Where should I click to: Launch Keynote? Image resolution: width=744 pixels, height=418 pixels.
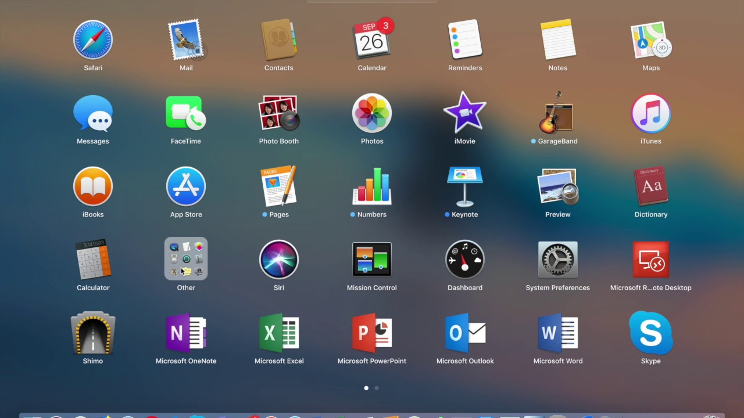[465, 186]
